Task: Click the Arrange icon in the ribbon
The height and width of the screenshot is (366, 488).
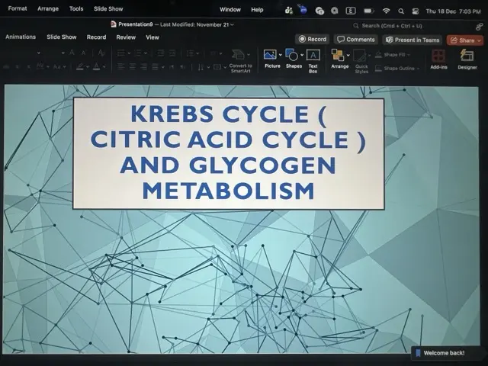Action: pyautogui.click(x=338, y=55)
